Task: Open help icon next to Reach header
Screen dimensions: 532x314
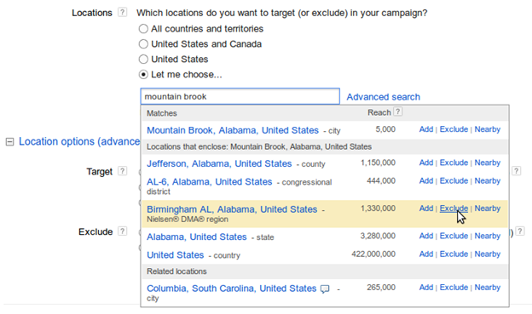Action: click(398, 111)
